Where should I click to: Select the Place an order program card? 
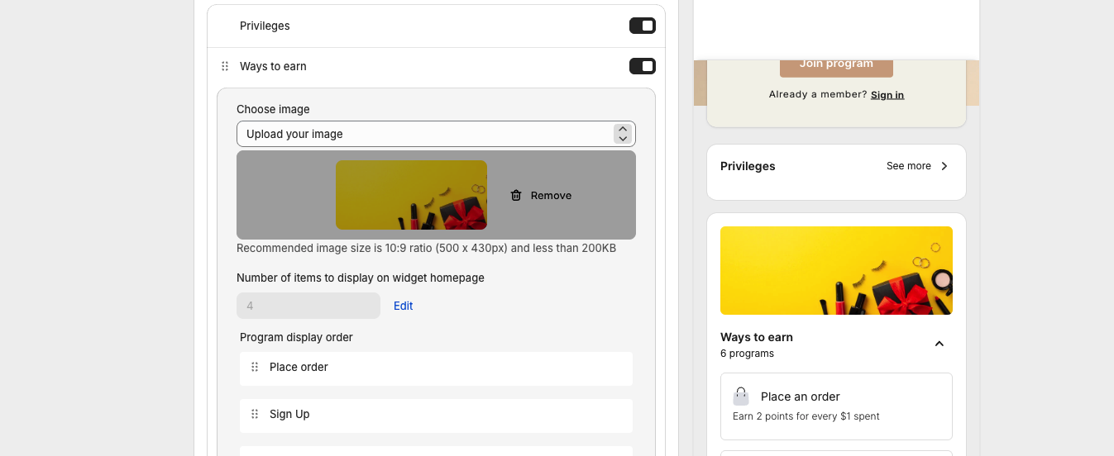(836, 406)
